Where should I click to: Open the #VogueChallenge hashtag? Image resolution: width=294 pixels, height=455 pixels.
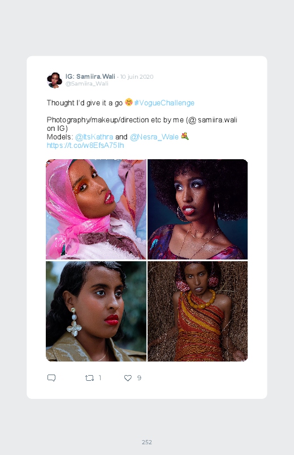164,103
